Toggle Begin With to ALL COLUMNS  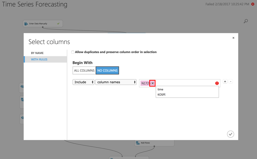pyautogui.click(x=84, y=70)
